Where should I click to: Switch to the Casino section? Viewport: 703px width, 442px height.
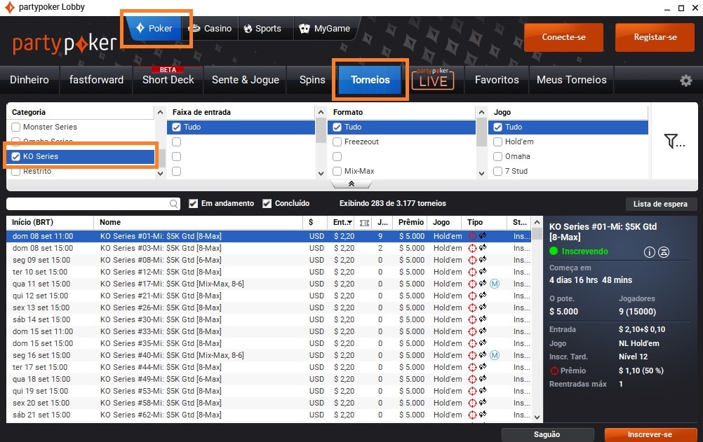[x=210, y=29]
